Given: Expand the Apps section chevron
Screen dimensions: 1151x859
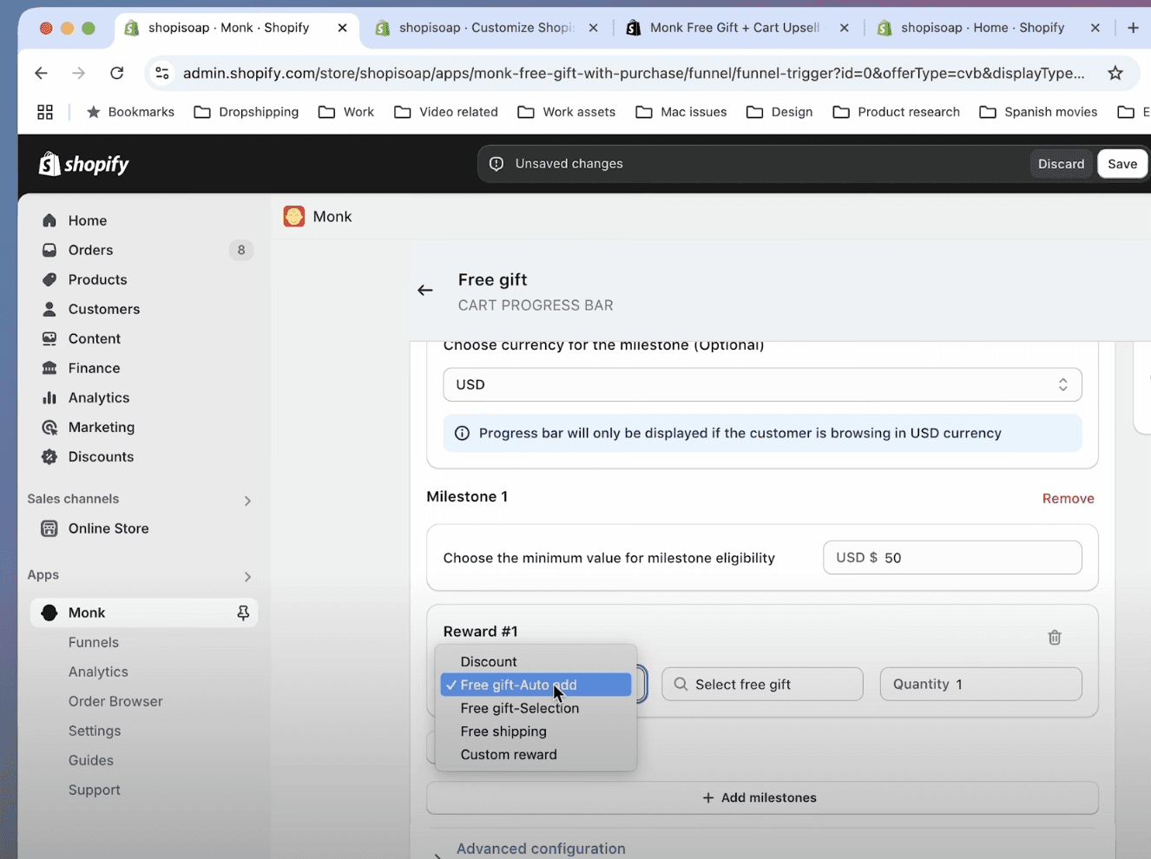Looking at the screenshot, I should click(247, 577).
